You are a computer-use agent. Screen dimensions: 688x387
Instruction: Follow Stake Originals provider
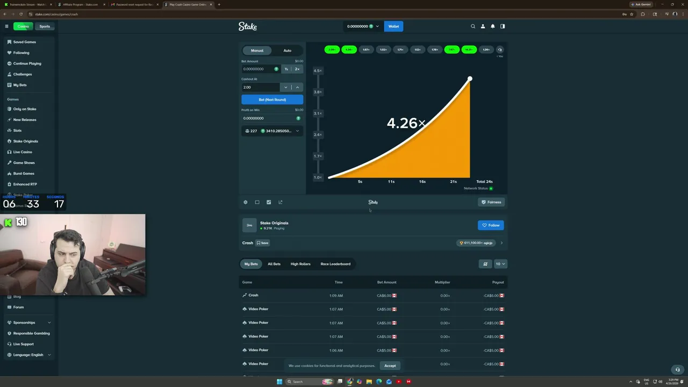[491, 225]
